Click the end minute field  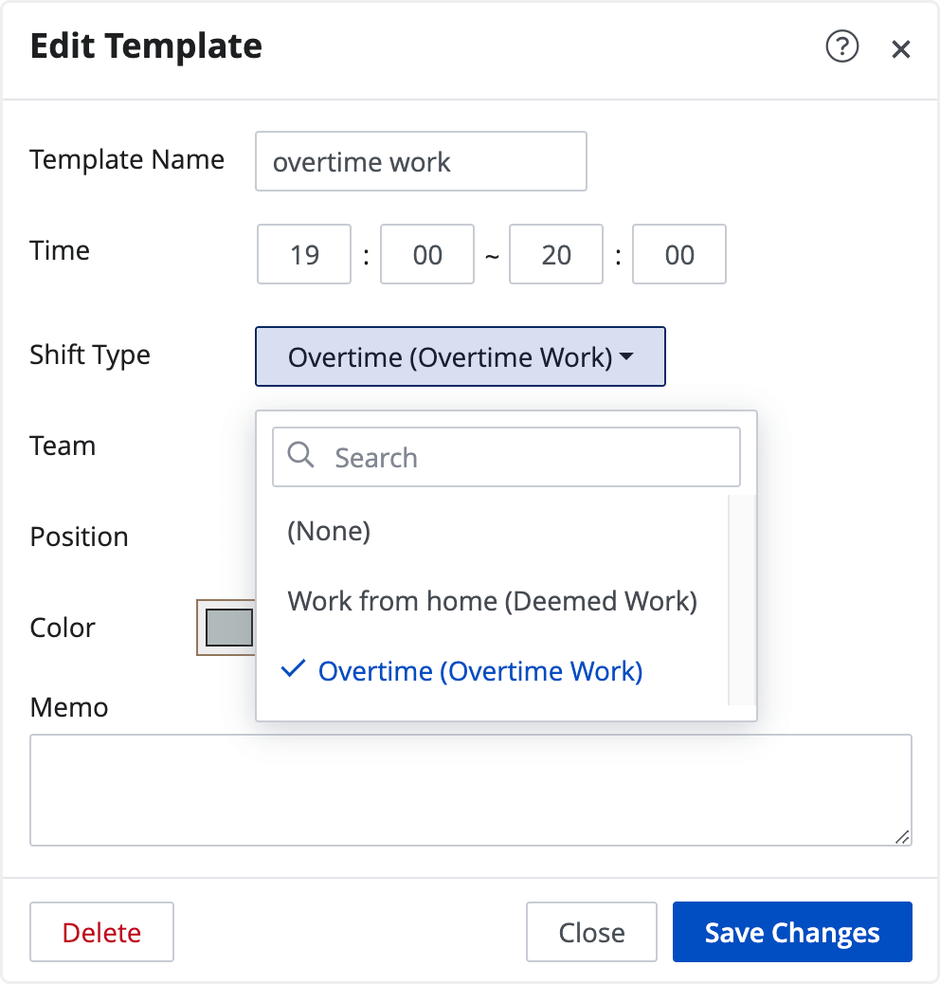click(x=679, y=254)
